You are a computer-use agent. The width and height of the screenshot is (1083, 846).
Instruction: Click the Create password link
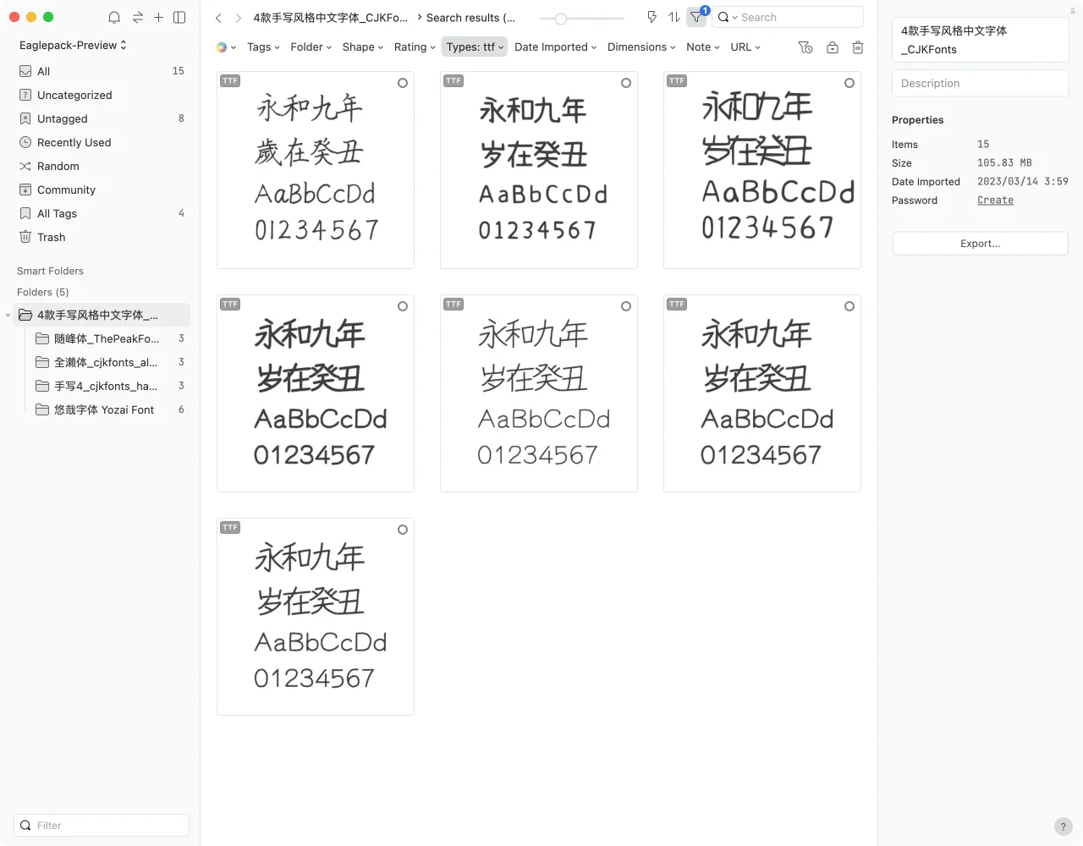995,201
